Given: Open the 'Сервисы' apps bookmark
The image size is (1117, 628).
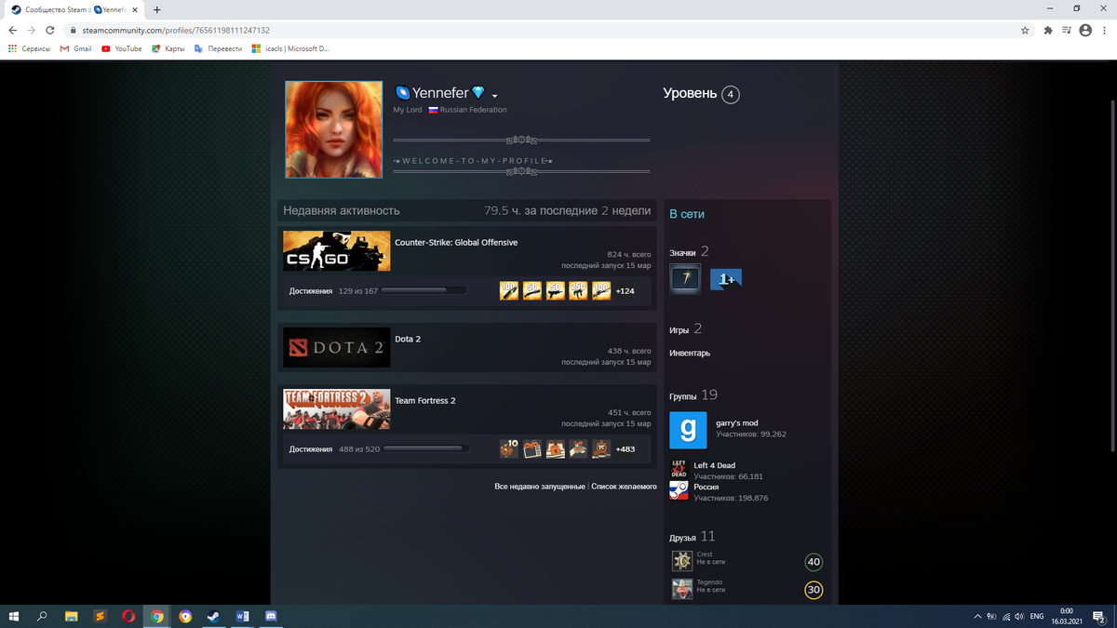Looking at the screenshot, I should coord(29,48).
